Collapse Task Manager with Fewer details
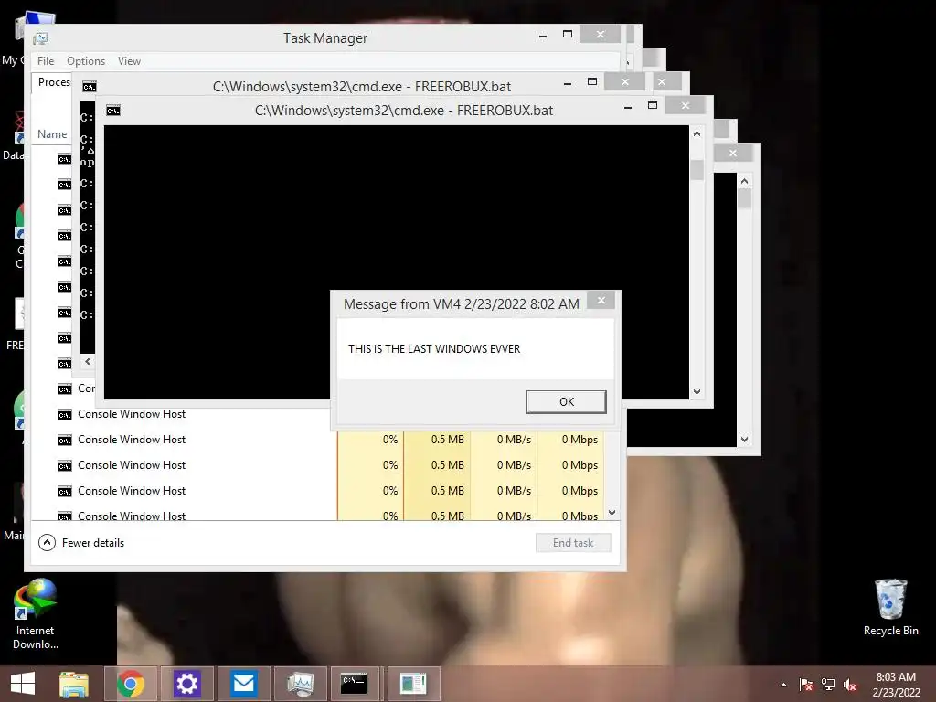 pos(81,543)
